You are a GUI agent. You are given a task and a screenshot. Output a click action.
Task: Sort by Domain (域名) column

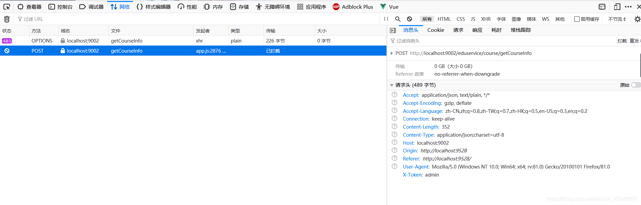84,30
